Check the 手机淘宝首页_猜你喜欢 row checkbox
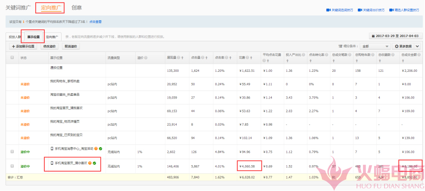The width and height of the screenshot is (425, 191). (x=12, y=166)
